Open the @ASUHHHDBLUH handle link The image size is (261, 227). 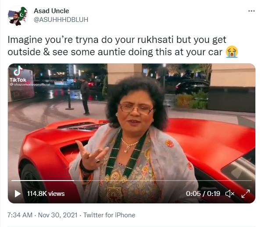pos(61,20)
